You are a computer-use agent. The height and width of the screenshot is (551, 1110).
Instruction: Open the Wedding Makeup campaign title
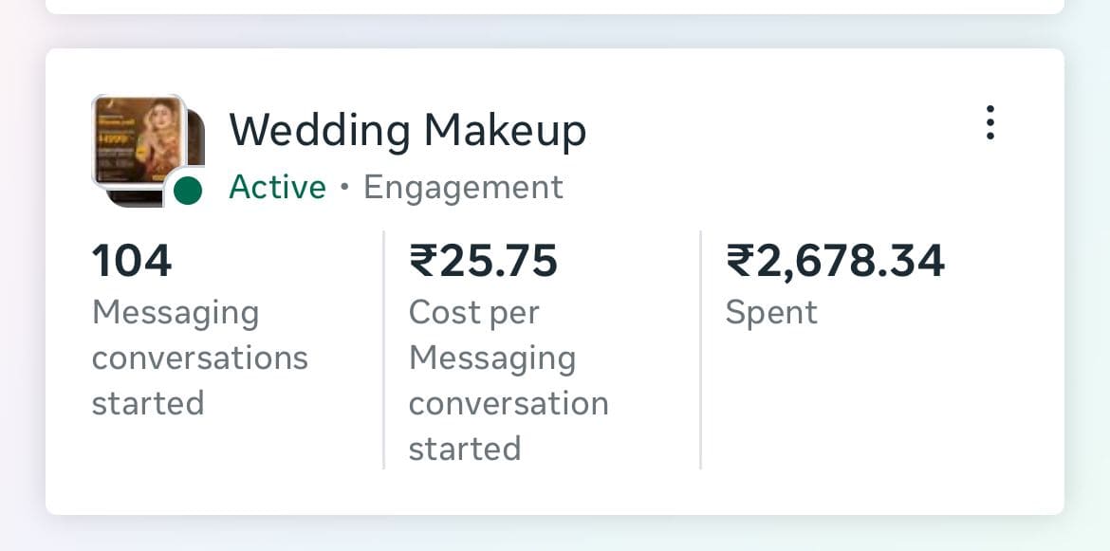pyautogui.click(x=407, y=131)
